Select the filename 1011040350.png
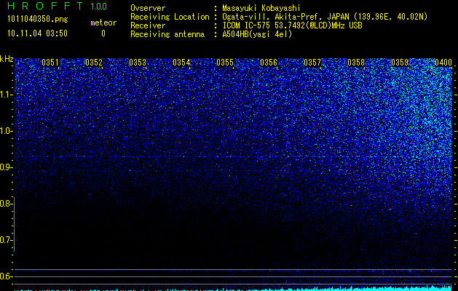Viewport: 458px width, 291px height. click(37, 20)
